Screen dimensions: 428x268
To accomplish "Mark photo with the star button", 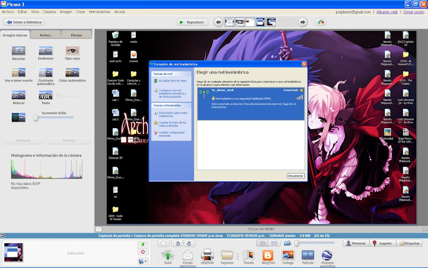I will pyautogui.click(x=163, y=243).
